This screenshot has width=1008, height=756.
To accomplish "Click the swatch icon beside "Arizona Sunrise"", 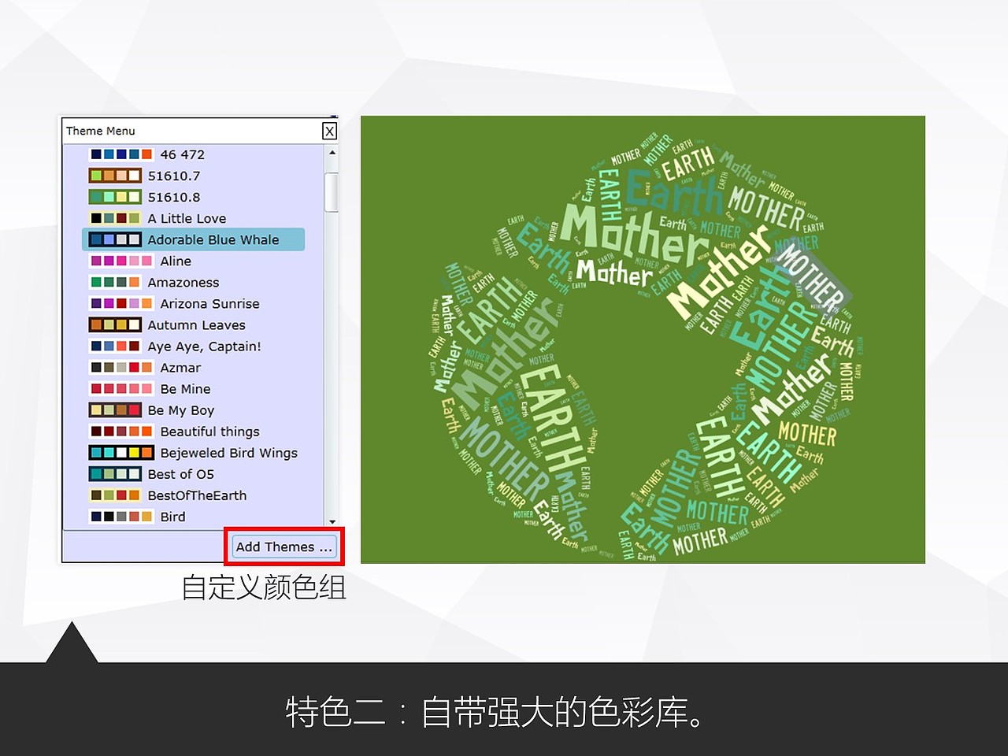I will tap(120, 303).
